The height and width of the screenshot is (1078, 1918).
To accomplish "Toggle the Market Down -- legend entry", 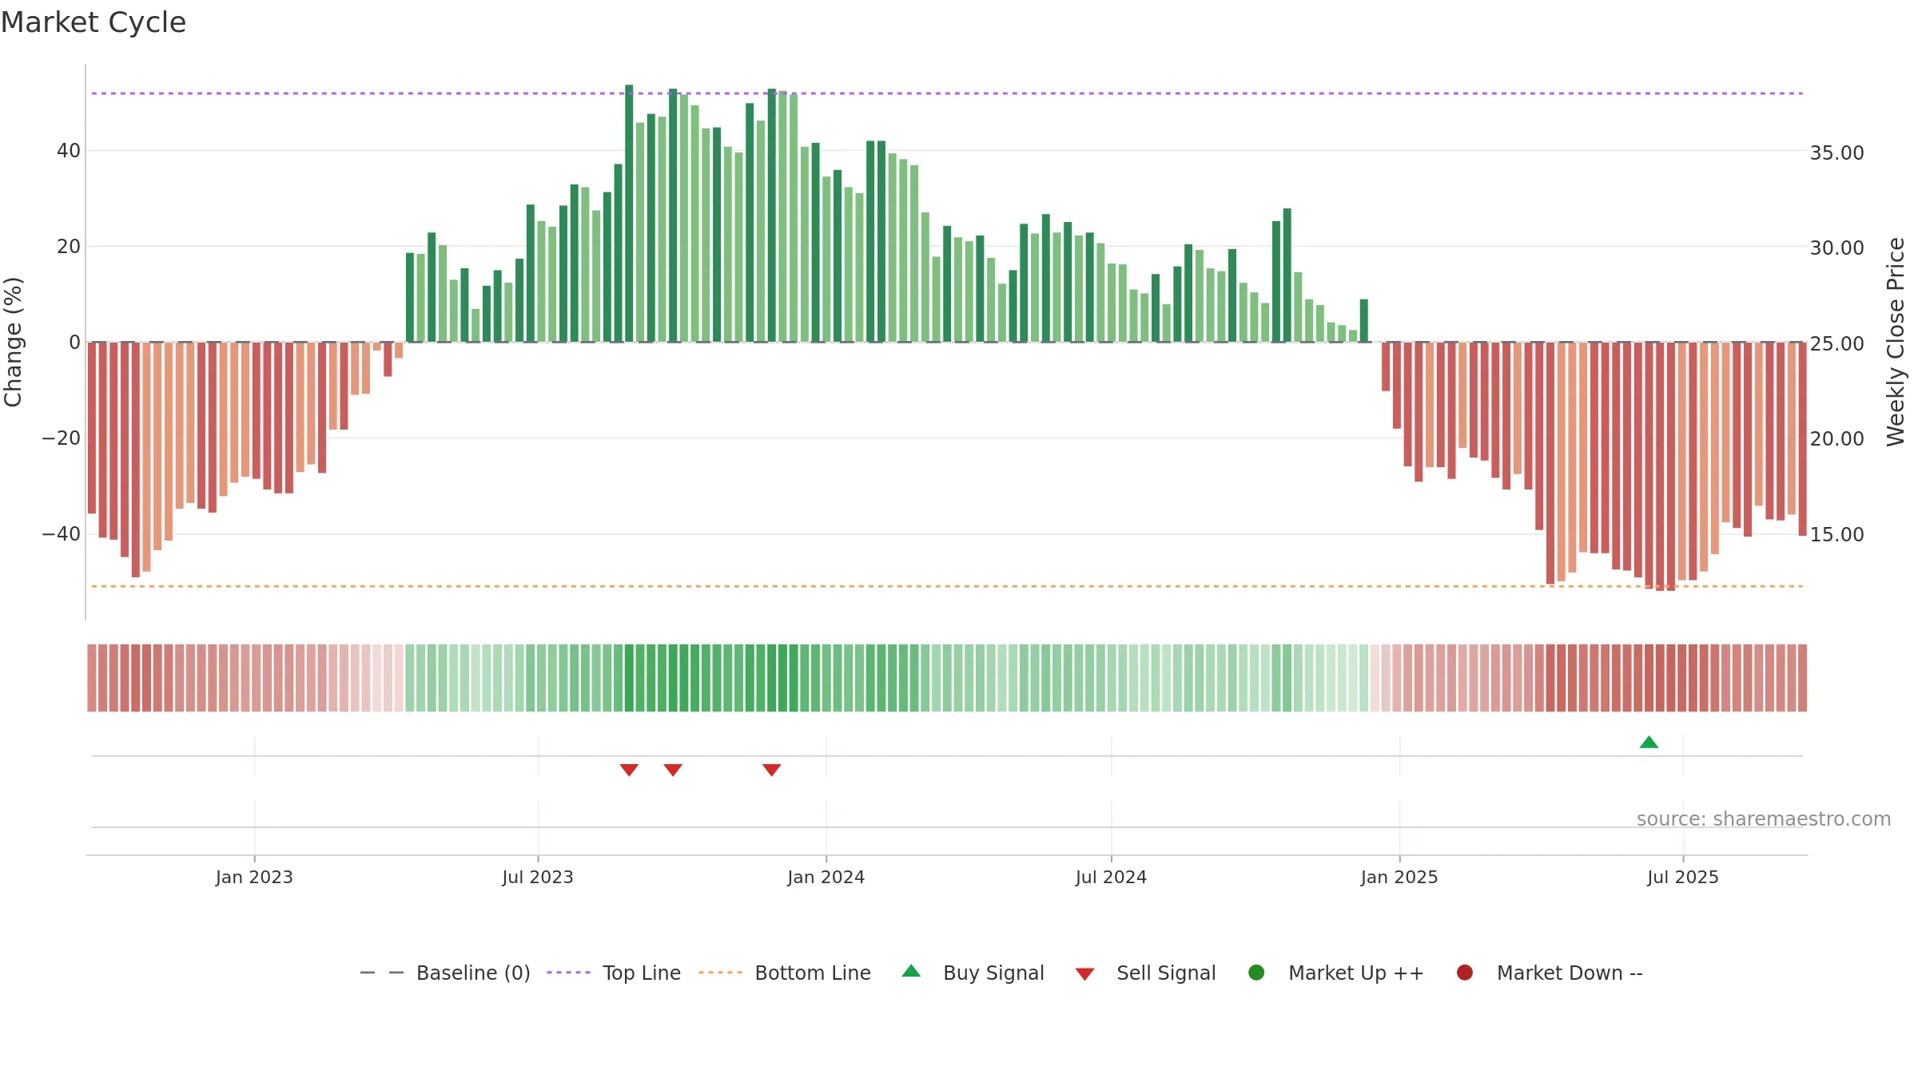I will [1549, 973].
